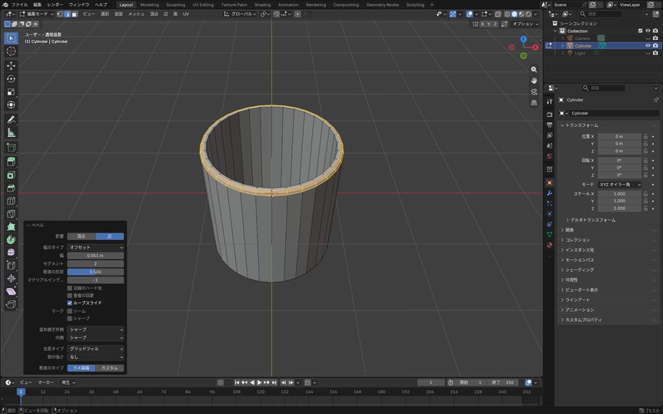The width and height of the screenshot is (663, 414).
Task: Expand the デルタトランスフォーム panel
Action: click(593, 220)
